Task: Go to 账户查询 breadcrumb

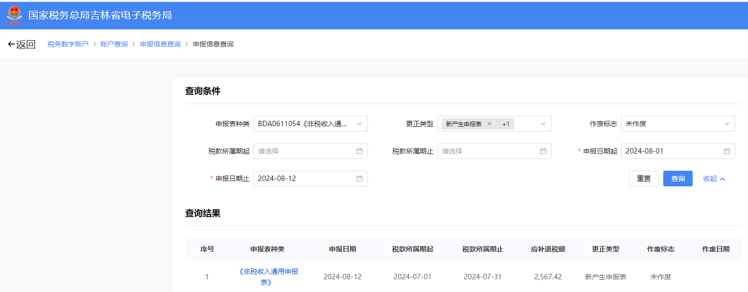Action: (x=114, y=44)
